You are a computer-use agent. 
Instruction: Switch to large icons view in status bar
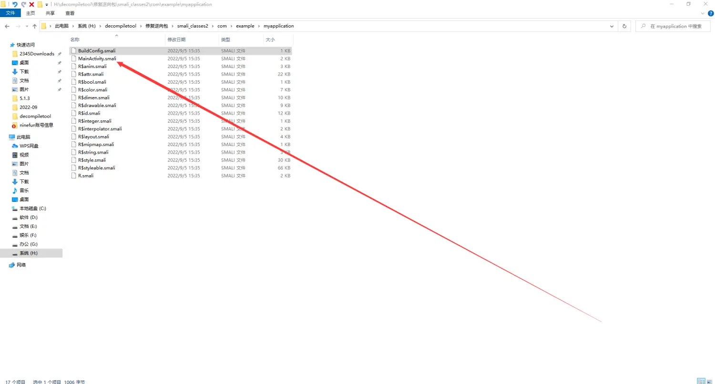pyautogui.click(x=709, y=381)
